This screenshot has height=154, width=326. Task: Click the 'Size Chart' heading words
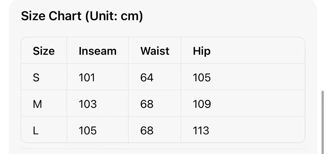(x=51, y=16)
